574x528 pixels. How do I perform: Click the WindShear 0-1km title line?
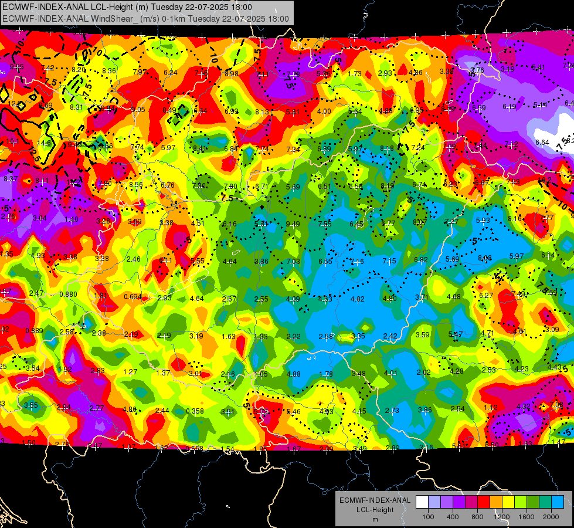click(145, 19)
